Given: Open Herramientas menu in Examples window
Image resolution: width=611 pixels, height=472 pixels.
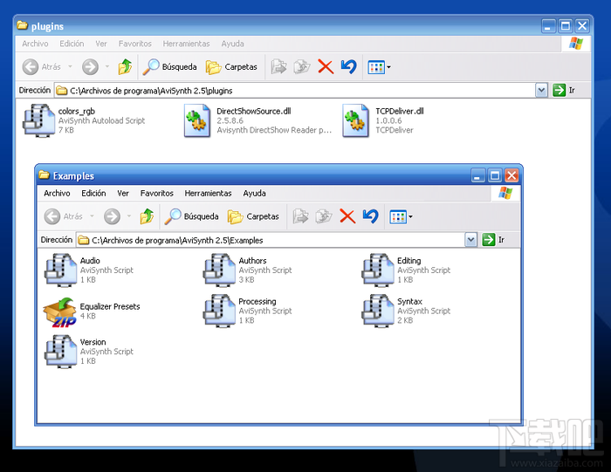Looking at the screenshot, I should pos(208,193).
